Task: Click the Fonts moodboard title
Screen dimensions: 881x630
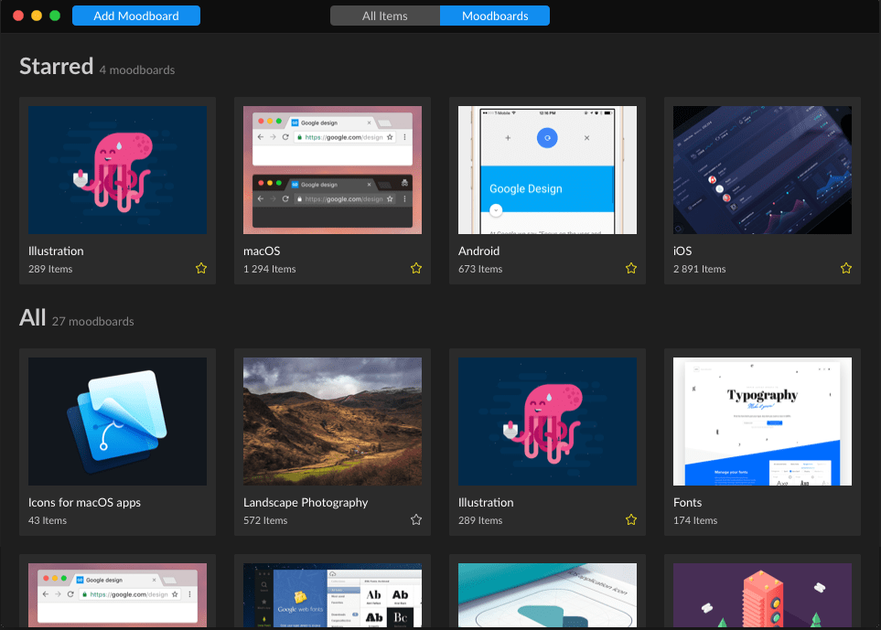Action: 687,503
